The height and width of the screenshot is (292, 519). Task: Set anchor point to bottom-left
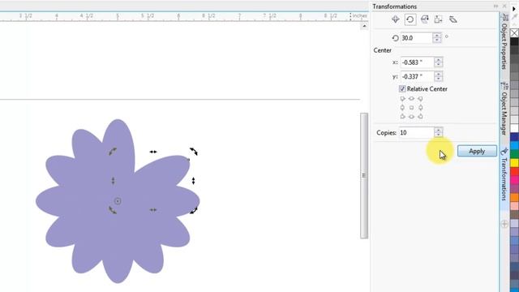point(402,117)
